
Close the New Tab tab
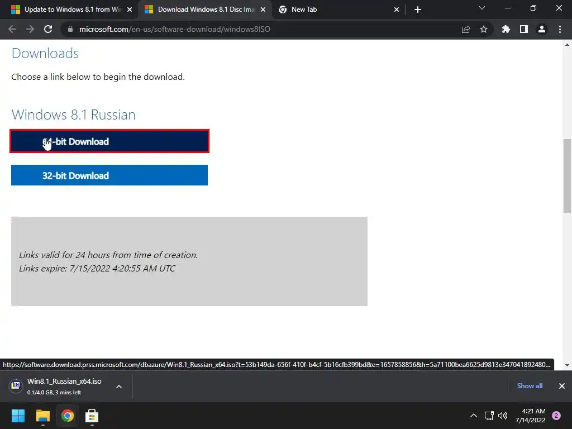(397, 9)
